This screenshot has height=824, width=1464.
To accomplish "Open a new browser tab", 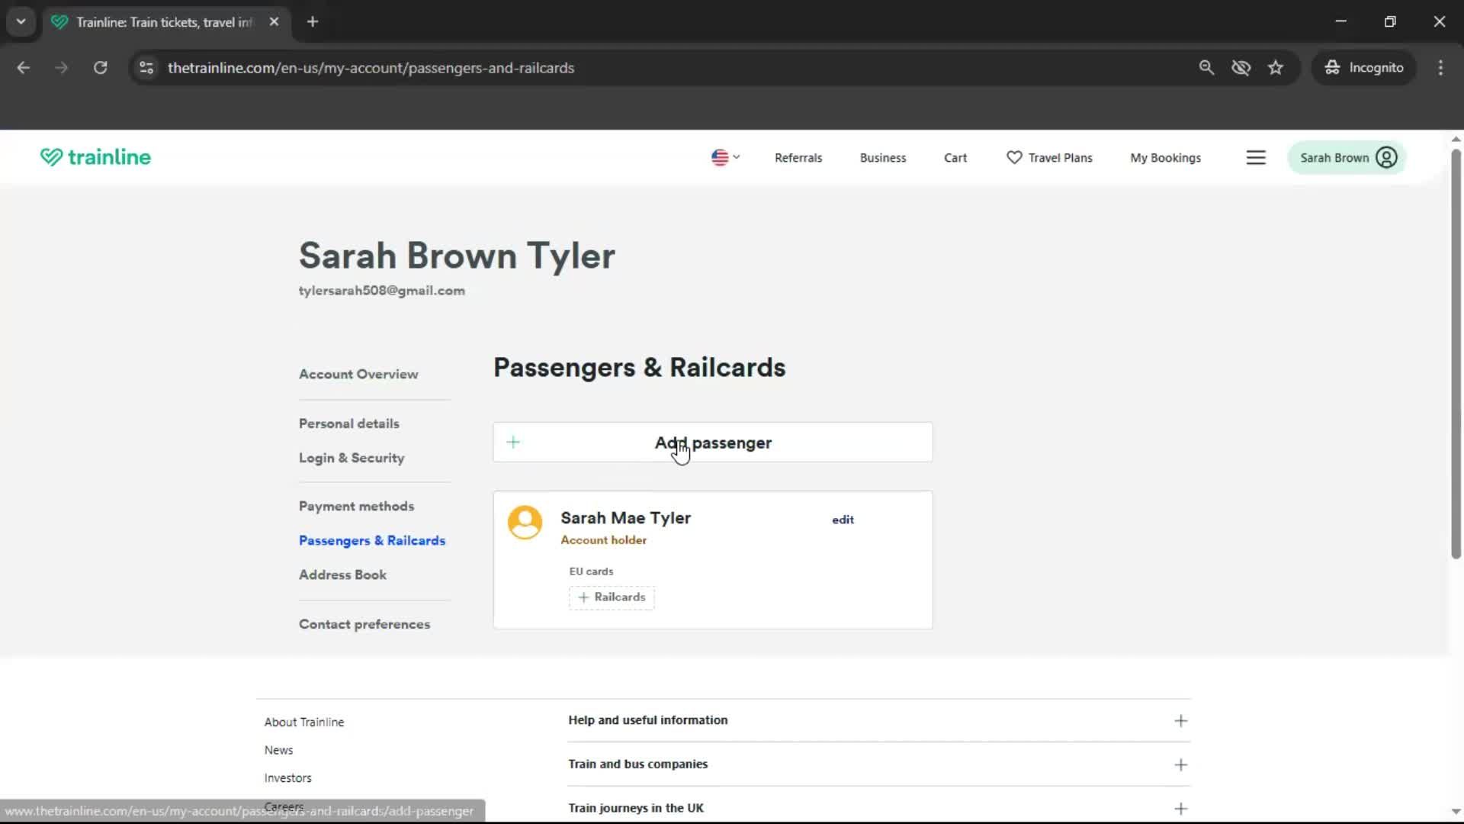I will coord(312,21).
